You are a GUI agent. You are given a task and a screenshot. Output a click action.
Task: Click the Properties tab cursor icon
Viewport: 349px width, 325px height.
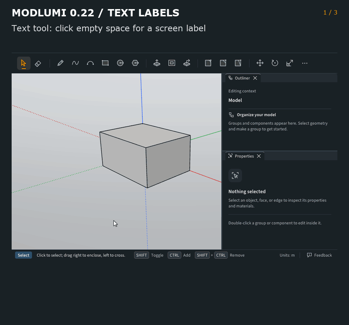click(230, 156)
